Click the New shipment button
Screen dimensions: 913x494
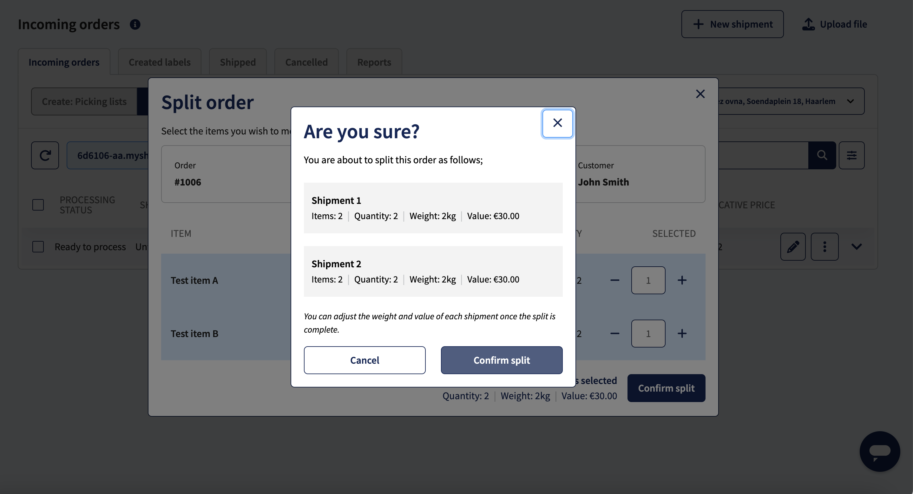pyautogui.click(x=732, y=24)
